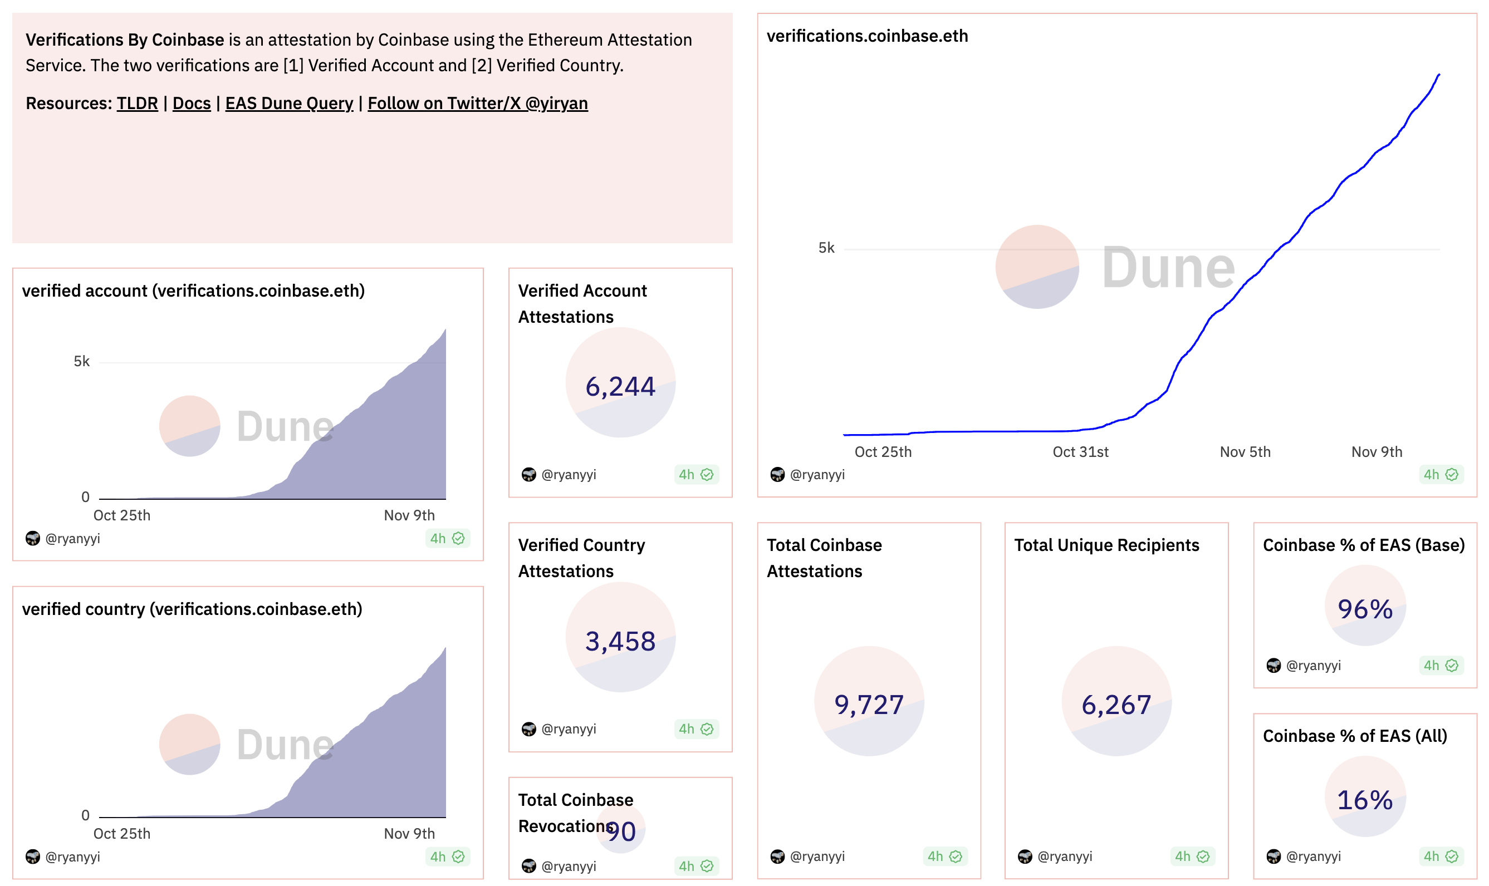
Task: Click Follow on Twitter/X @yiryan link
Action: (477, 104)
